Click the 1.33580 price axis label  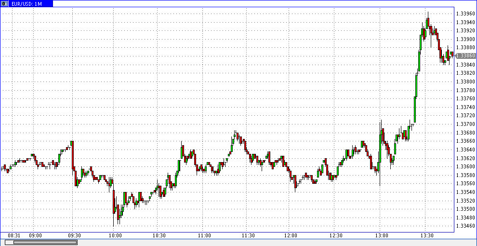pyautogui.click(x=466, y=175)
